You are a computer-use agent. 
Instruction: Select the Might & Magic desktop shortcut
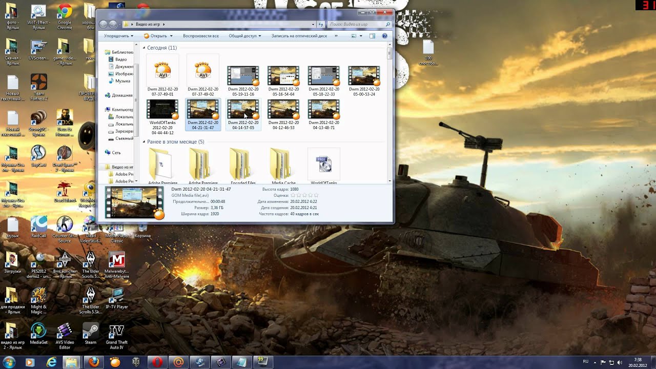(38, 301)
